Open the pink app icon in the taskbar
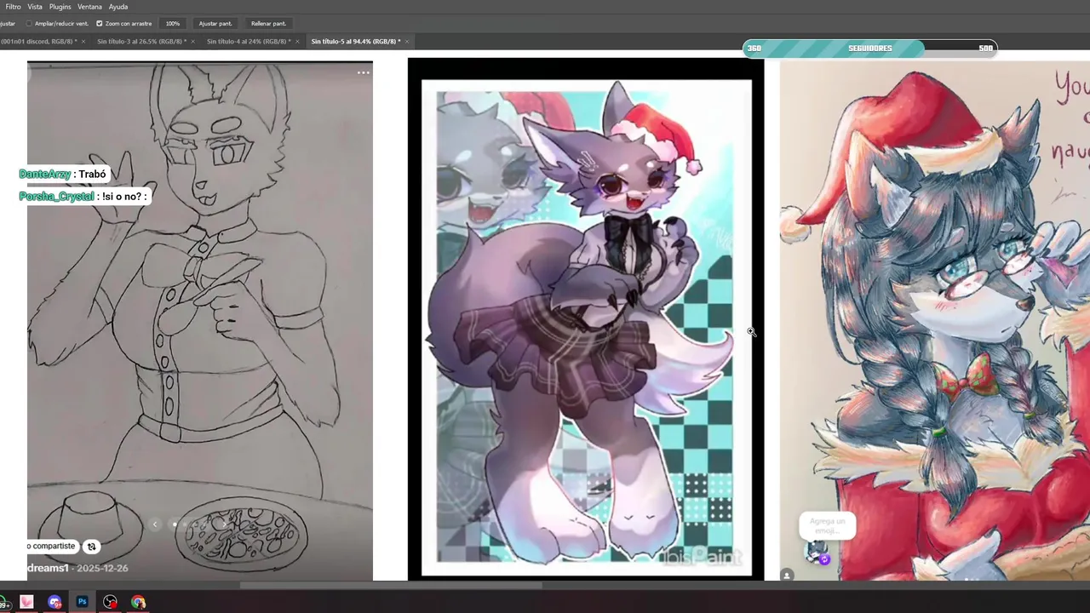 27,602
